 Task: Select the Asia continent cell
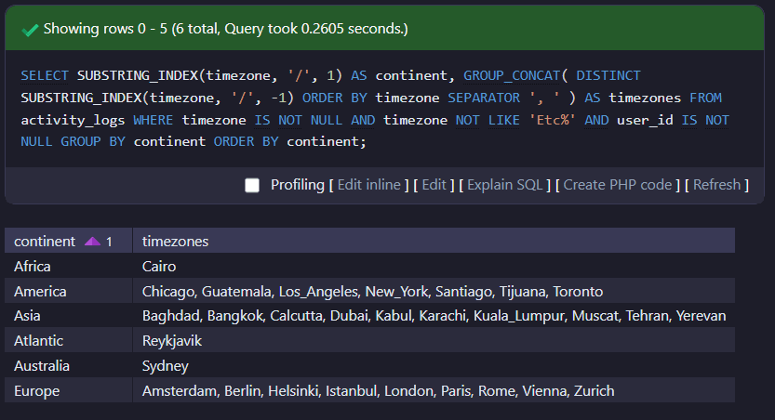(x=69, y=316)
